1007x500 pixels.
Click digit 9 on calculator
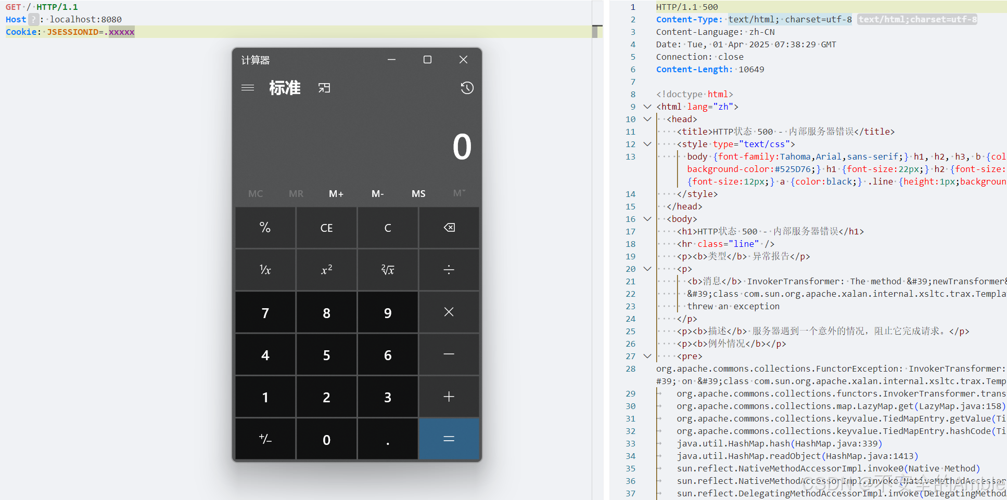[388, 312]
